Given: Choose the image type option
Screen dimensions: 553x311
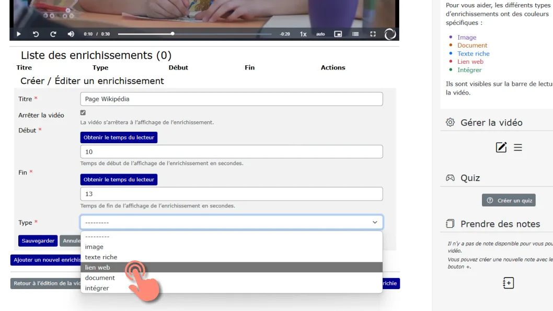Looking at the screenshot, I should 232,247.
